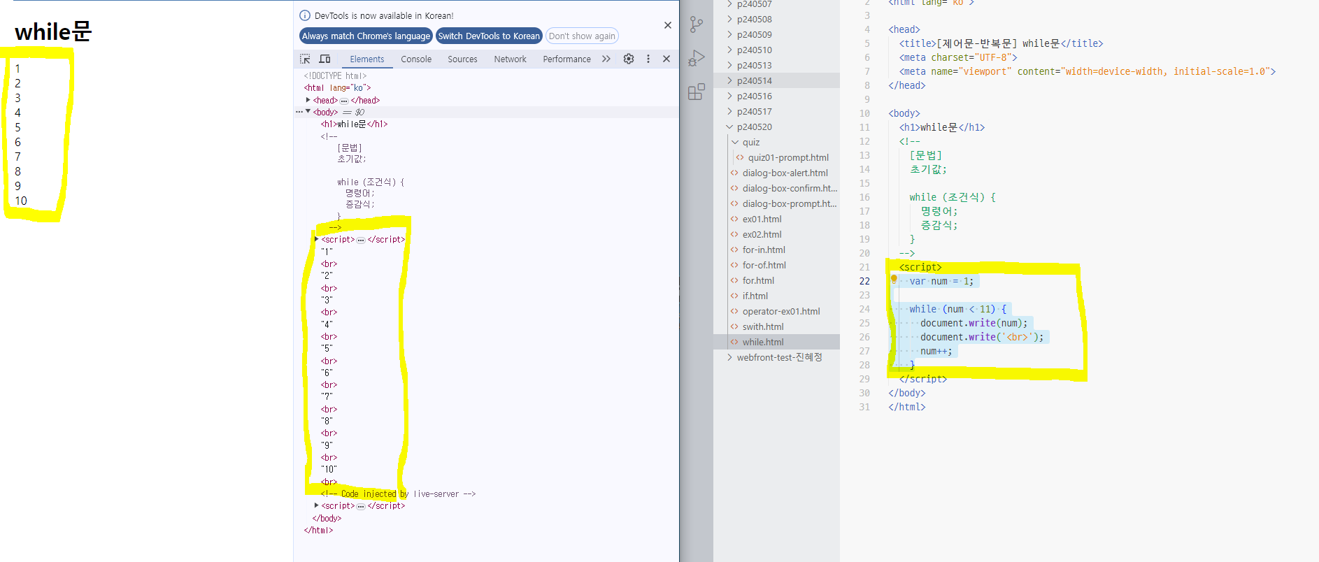Open DevTools settings gear

click(629, 59)
